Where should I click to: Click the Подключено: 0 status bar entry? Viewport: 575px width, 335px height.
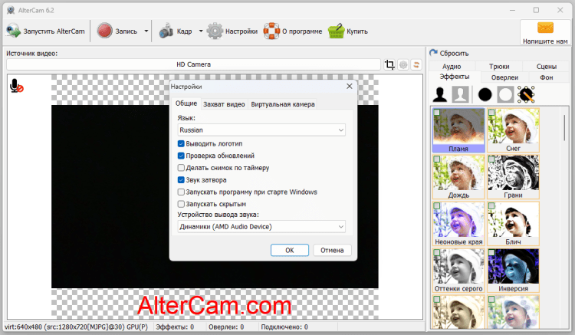(x=284, y=327)
